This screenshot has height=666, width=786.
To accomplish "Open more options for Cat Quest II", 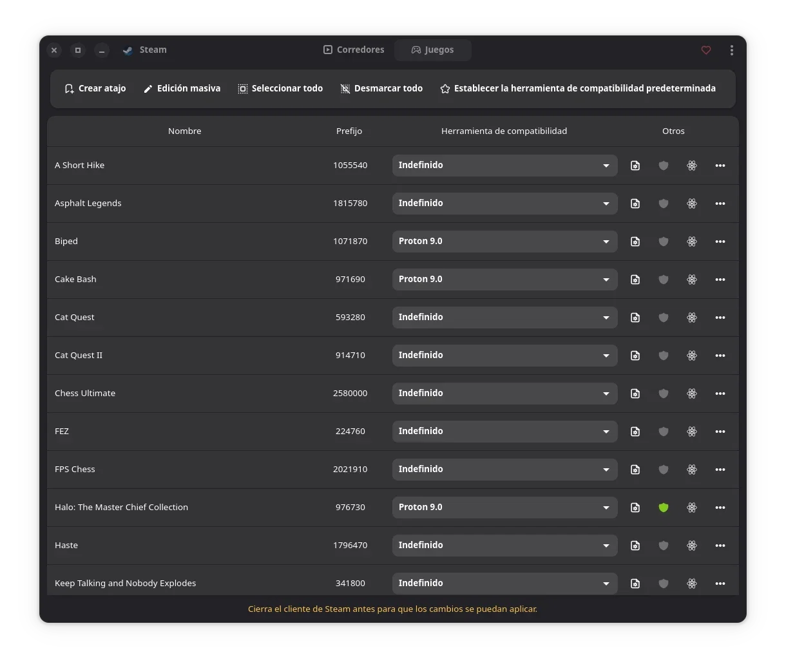I will coord(720,356).
